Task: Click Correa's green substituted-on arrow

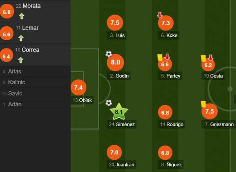Action: (x=21, y=60)
